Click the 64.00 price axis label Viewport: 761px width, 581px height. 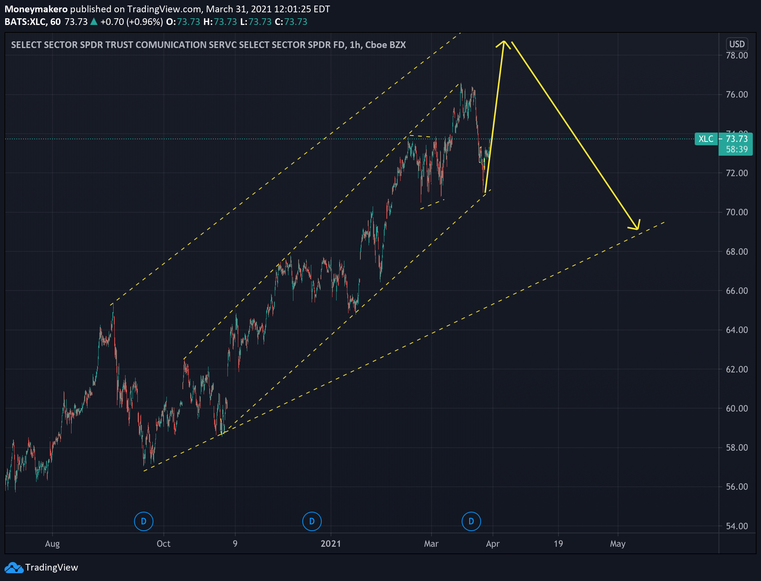pyautogui.click(x=737, y=330)
